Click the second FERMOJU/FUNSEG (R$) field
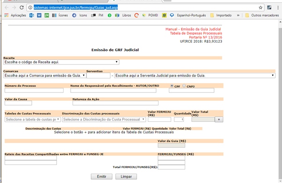This screenshot has width=282, height=183. click(x=171, y=162)
